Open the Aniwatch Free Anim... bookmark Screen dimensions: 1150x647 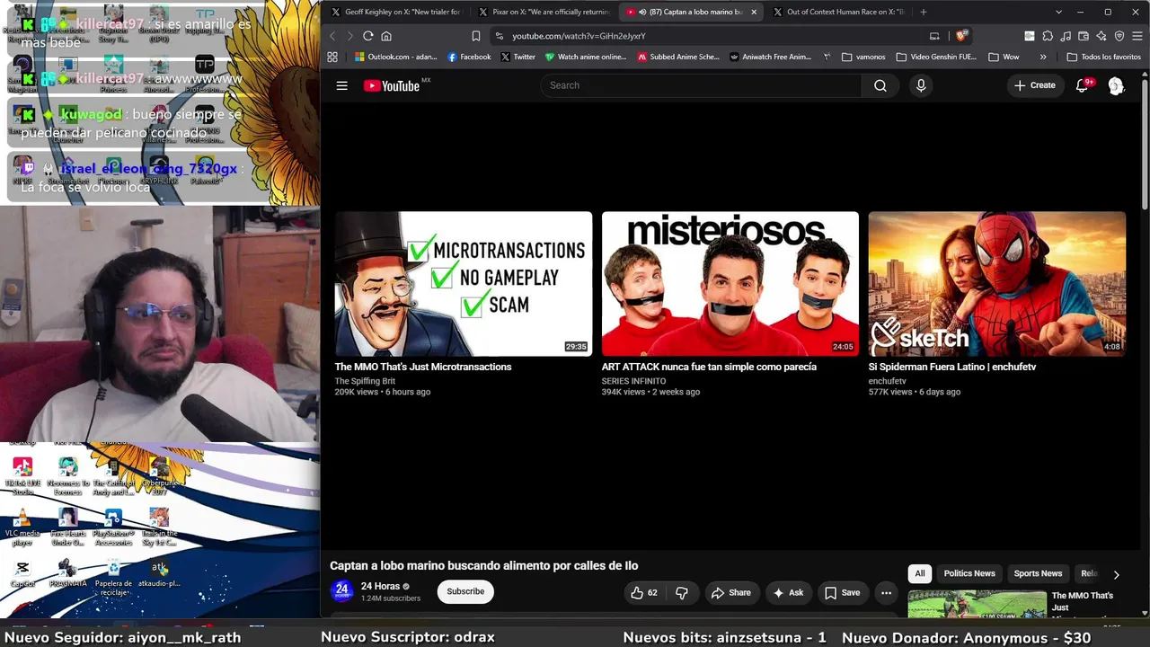point(771,57)
